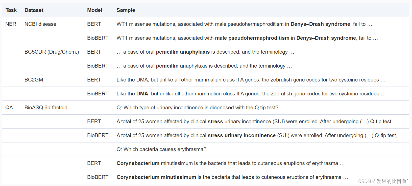Click bold Denys–Drash syndrome in BERT row

(x=320, y=24)
